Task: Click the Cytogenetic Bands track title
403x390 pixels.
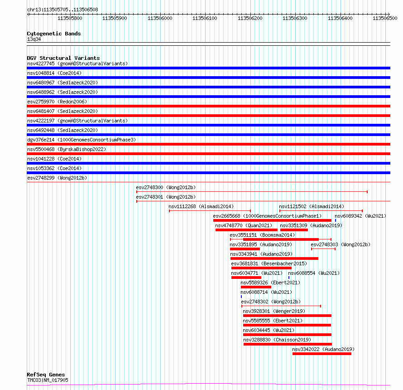Action: [x=54, y=34]
